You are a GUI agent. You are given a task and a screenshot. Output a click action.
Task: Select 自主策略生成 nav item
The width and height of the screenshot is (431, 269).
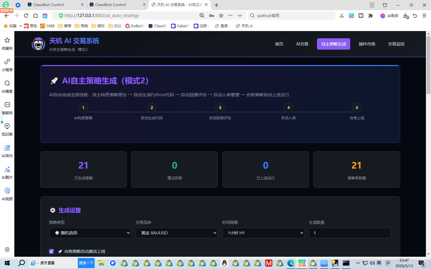333,44
